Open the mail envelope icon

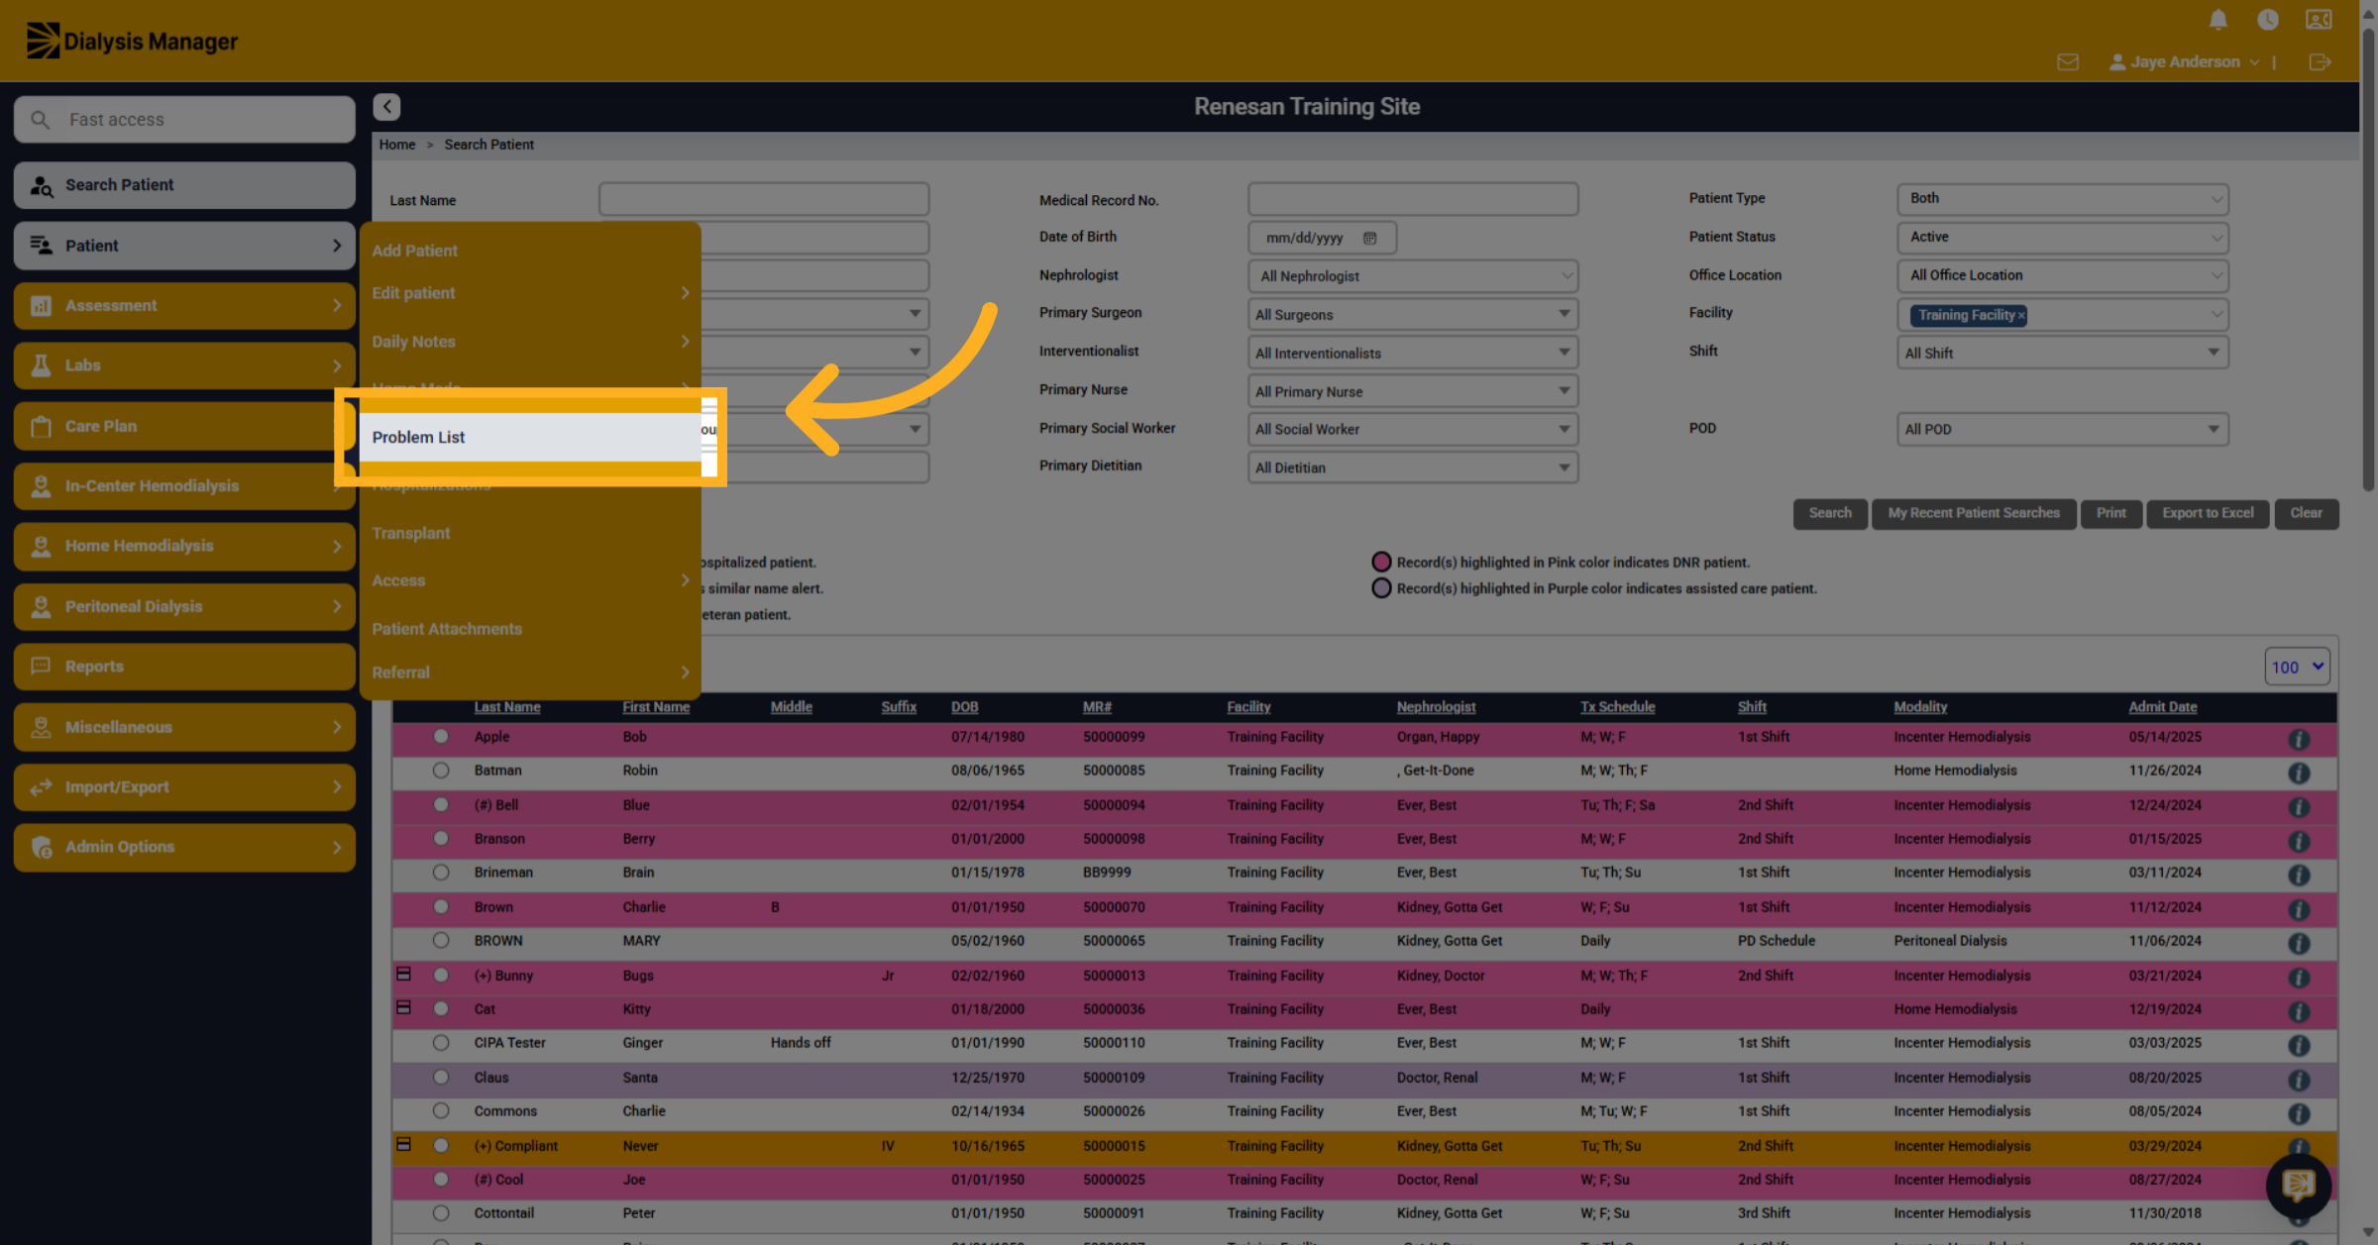[x=2067, y=62]
